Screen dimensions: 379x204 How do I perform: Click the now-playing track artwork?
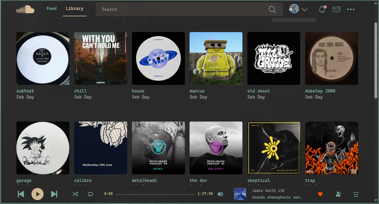pos(240,194)
